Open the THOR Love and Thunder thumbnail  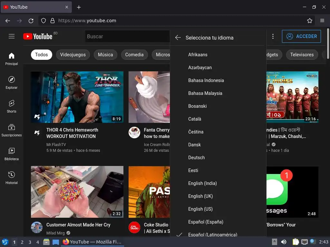pos(77,97)
